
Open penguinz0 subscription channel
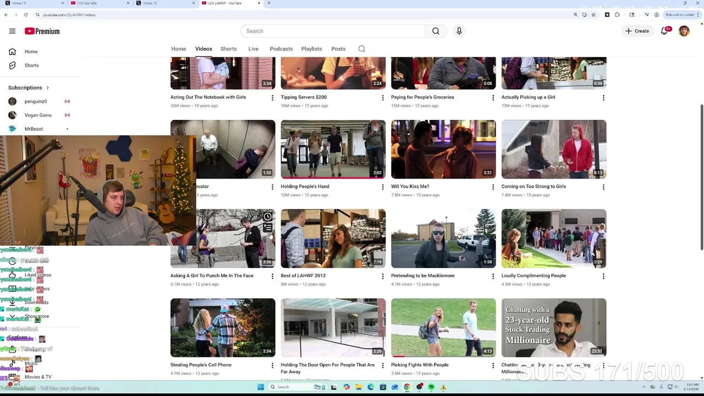coord(36,102)
